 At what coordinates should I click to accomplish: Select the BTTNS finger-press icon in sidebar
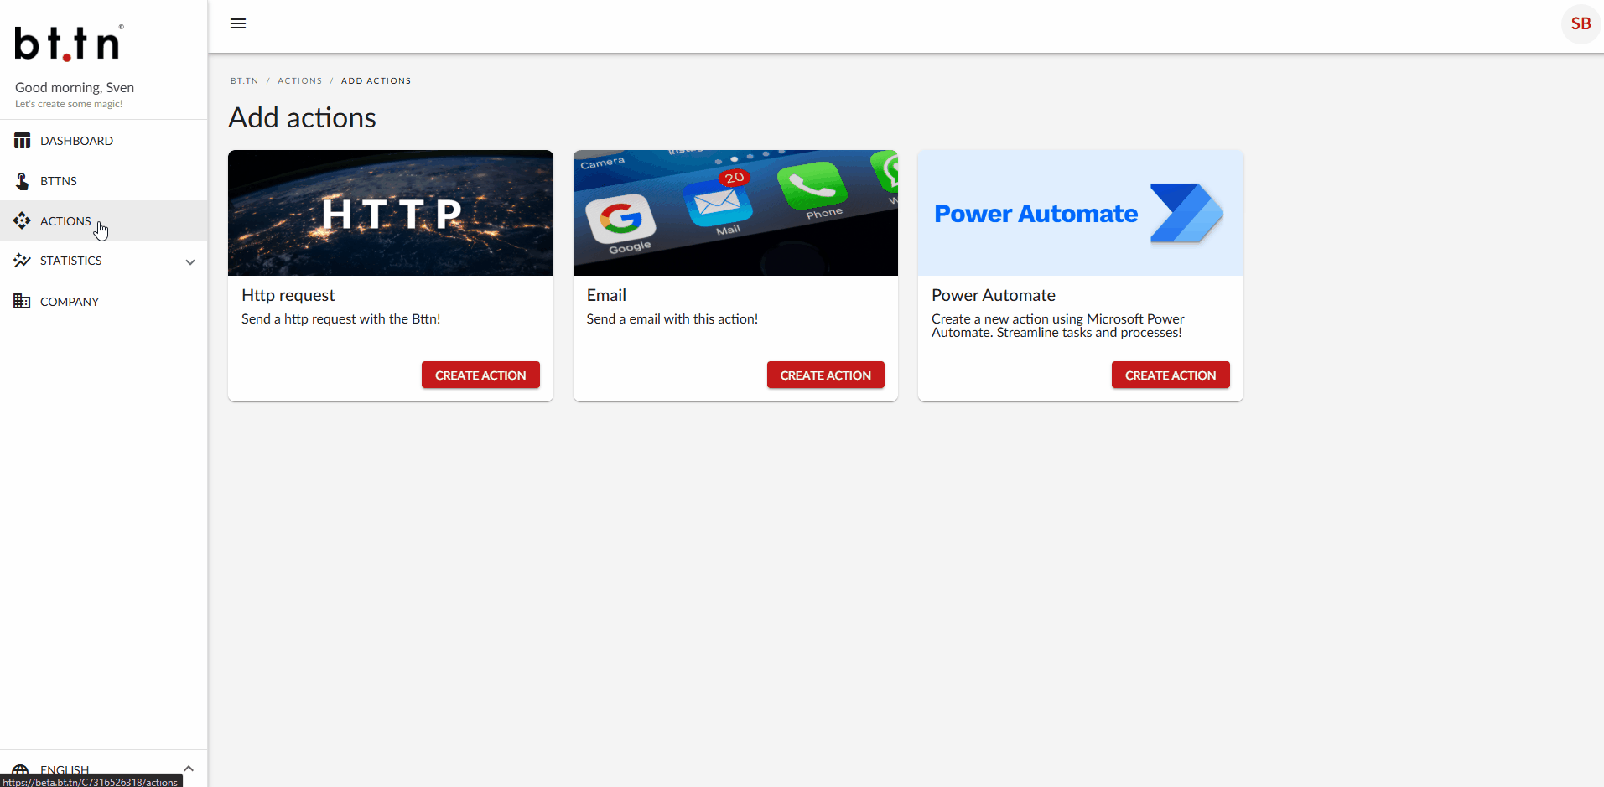(x=22, y=181)
